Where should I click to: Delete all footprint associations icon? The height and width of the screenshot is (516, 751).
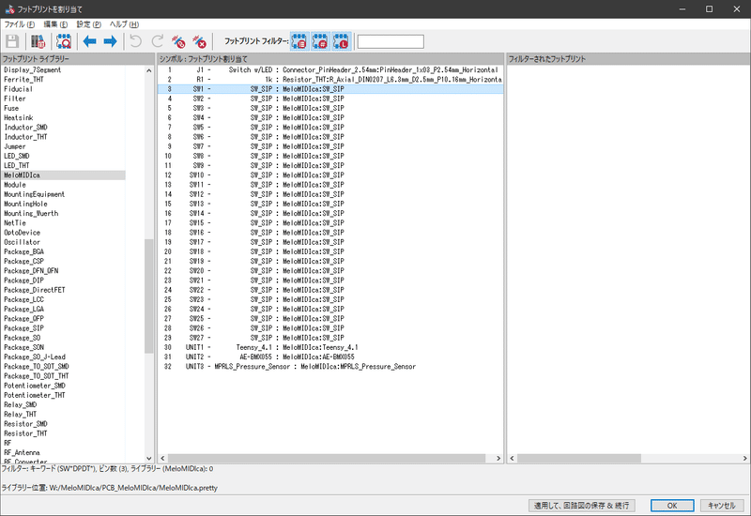[x=200, y=41]
